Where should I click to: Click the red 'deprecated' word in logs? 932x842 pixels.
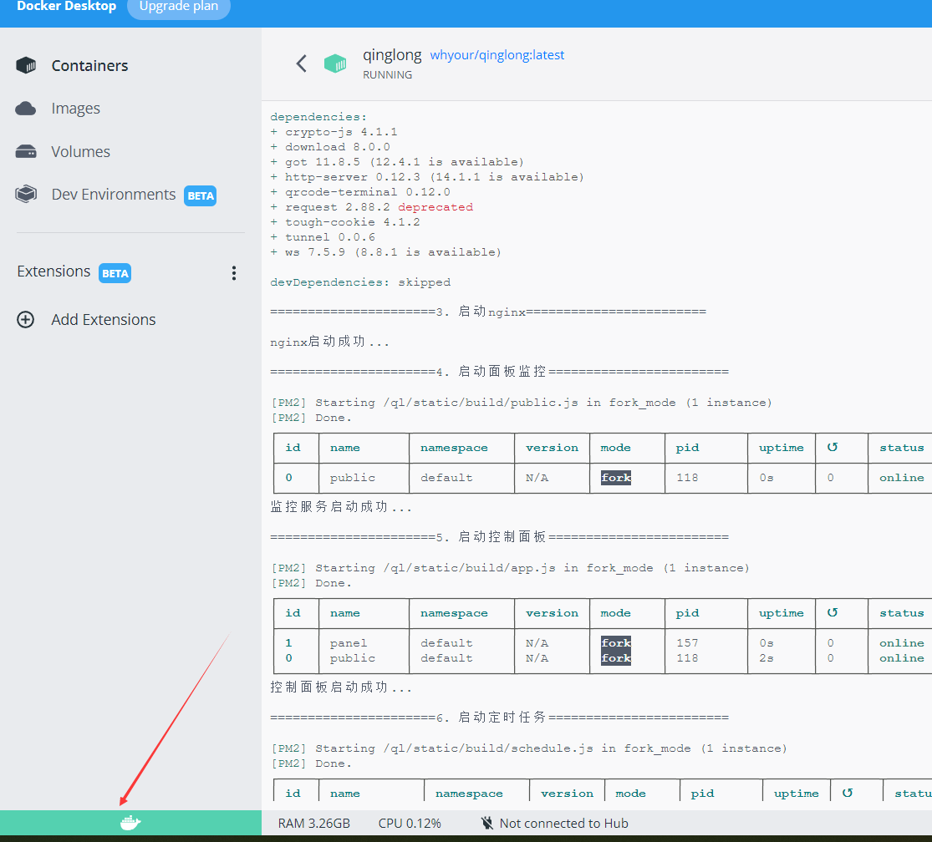(435, 207)
